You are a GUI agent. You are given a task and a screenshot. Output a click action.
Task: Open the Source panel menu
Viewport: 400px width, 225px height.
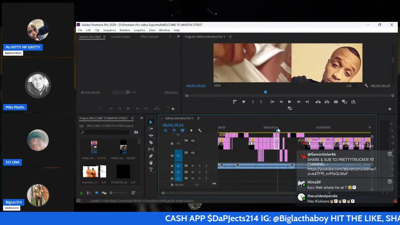tap(104, 37)
